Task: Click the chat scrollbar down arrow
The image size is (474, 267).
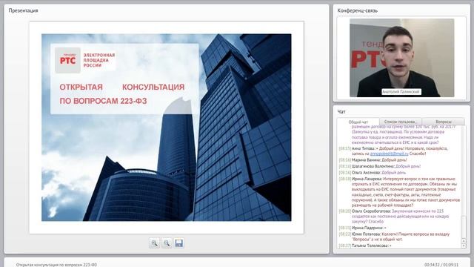Action: click(464, 245)
